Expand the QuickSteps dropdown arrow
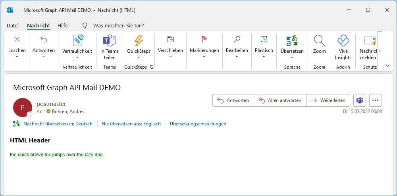The image size is (397, 196). pyautogui.click(x=139, y=58)
